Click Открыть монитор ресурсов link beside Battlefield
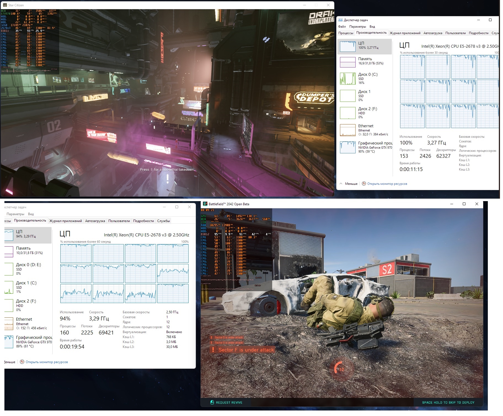 click(47, 362)
